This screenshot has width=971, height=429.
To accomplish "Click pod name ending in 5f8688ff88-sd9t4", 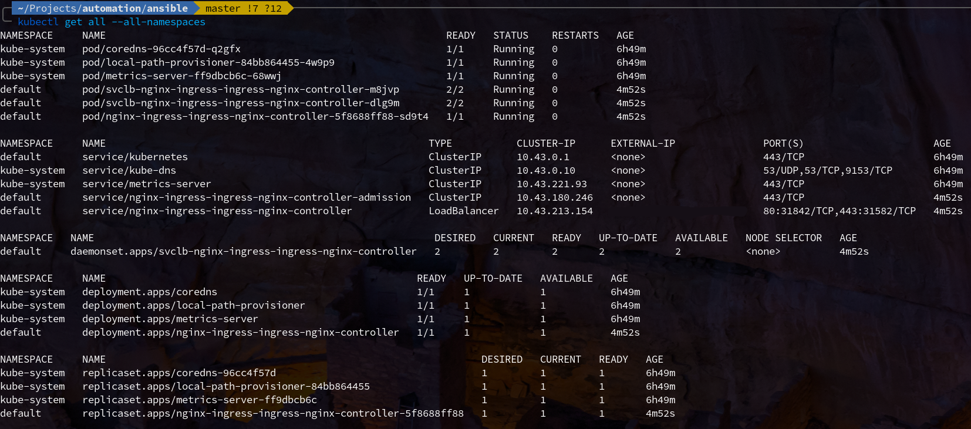I will [x=255, y=116].
